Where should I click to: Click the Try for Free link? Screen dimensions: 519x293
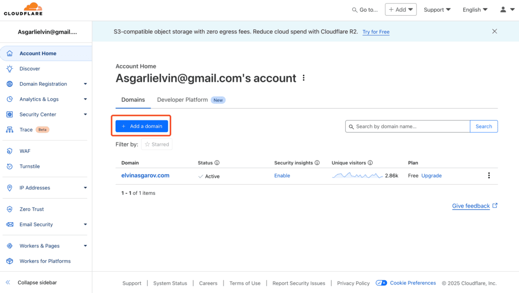376,32
